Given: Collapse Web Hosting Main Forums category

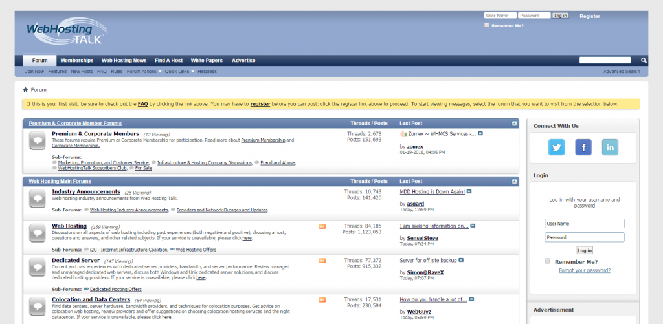Looking at the screenshot, I should tap(514, 181).
